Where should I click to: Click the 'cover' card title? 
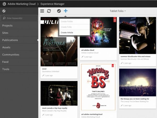44,69
